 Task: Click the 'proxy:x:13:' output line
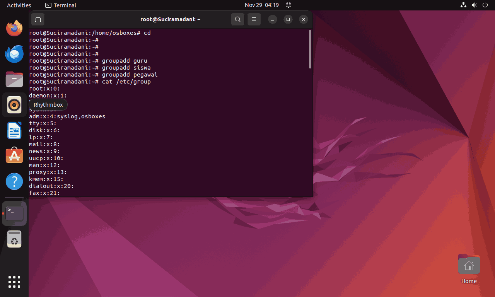click(48, 172)
